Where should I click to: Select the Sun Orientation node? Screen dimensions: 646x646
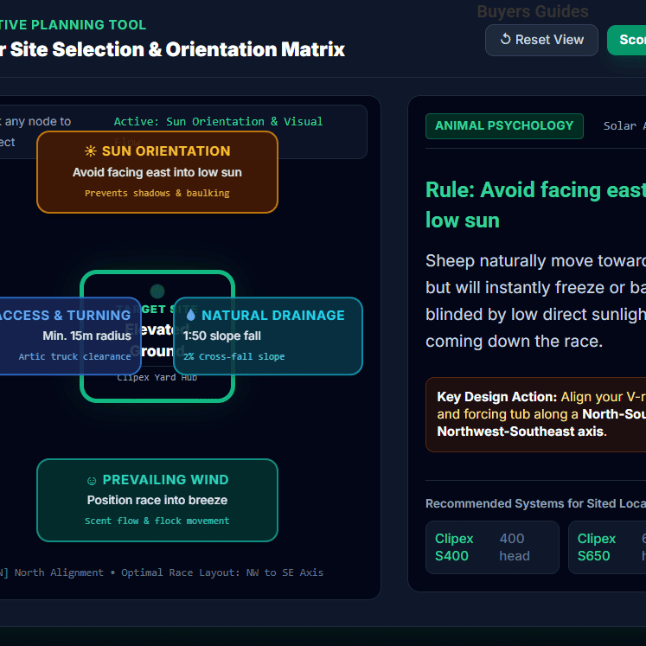click(x=157, y=172)
